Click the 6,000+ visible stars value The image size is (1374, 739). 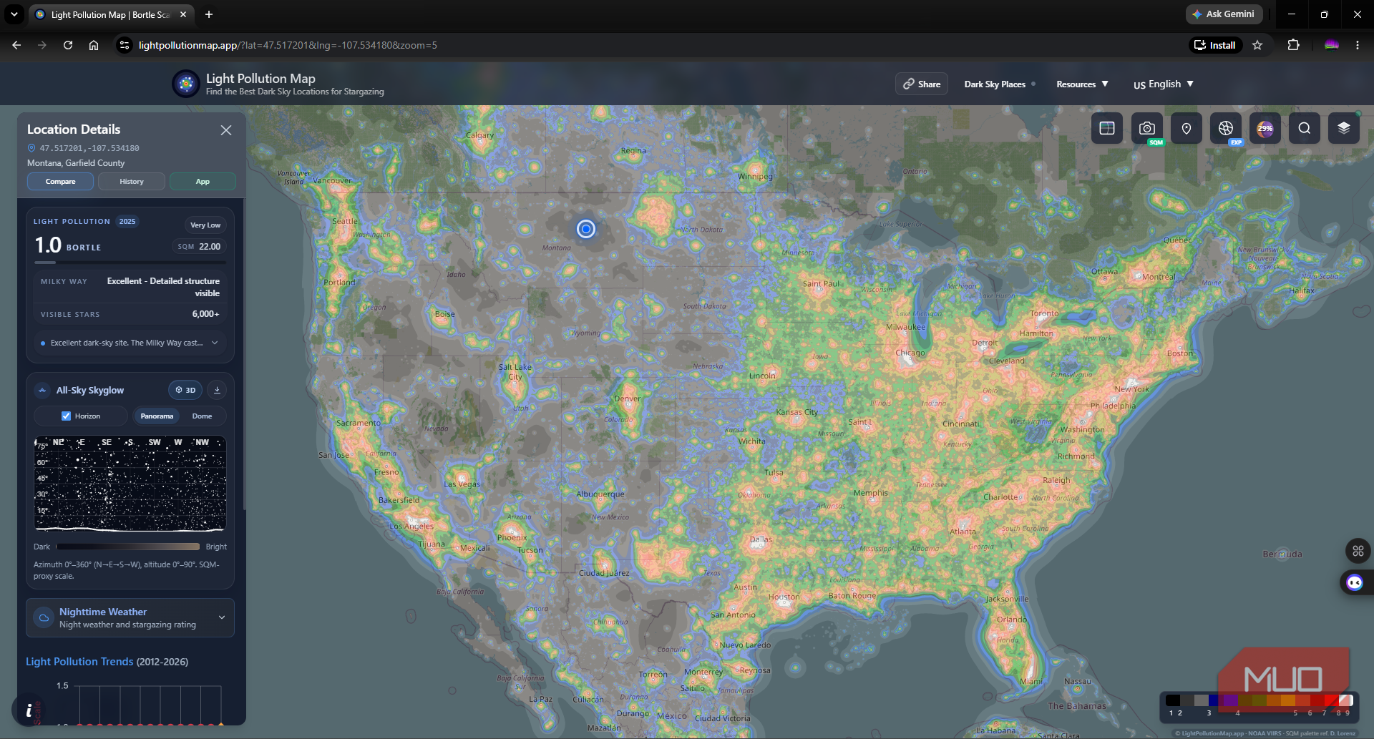point(205,314)
